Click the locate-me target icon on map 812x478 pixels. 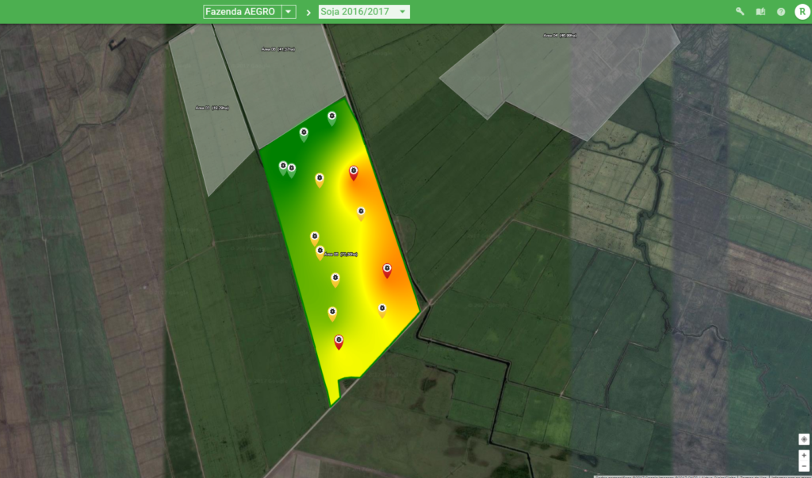(803, 439)
